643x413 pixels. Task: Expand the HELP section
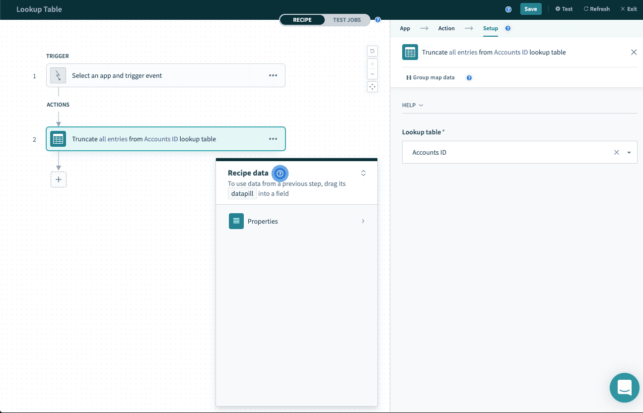412,105
